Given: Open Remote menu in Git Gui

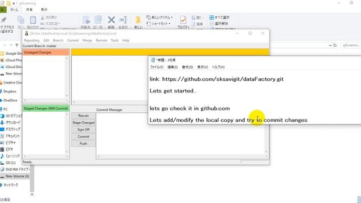Looking at the screenshot, I should click(102, 40).
